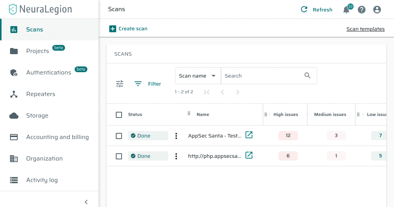Click the NeuraLegion logo
Viewport: 394px width, 207px height.
point(40,9)
